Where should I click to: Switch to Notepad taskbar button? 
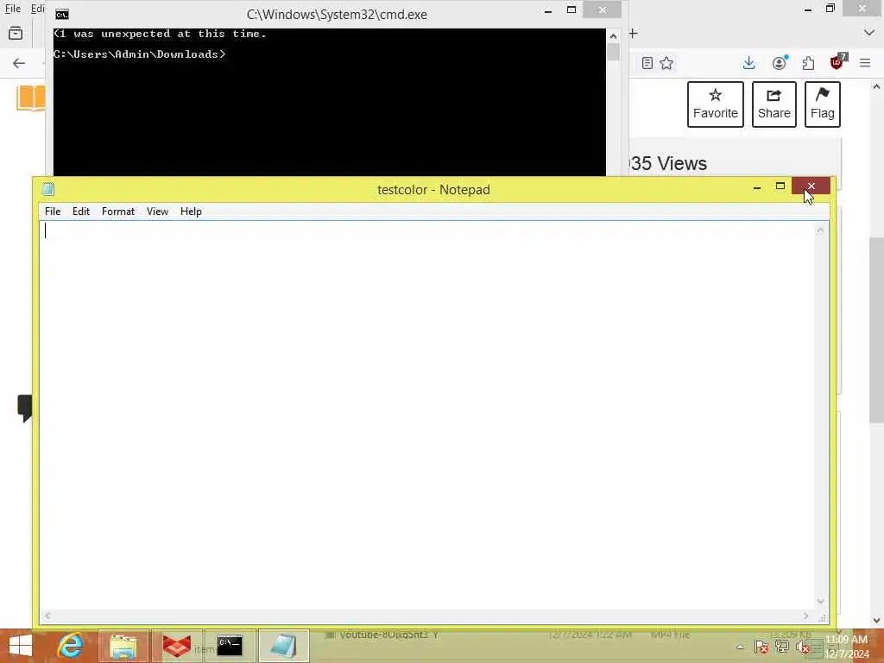[x=283, y=646]
